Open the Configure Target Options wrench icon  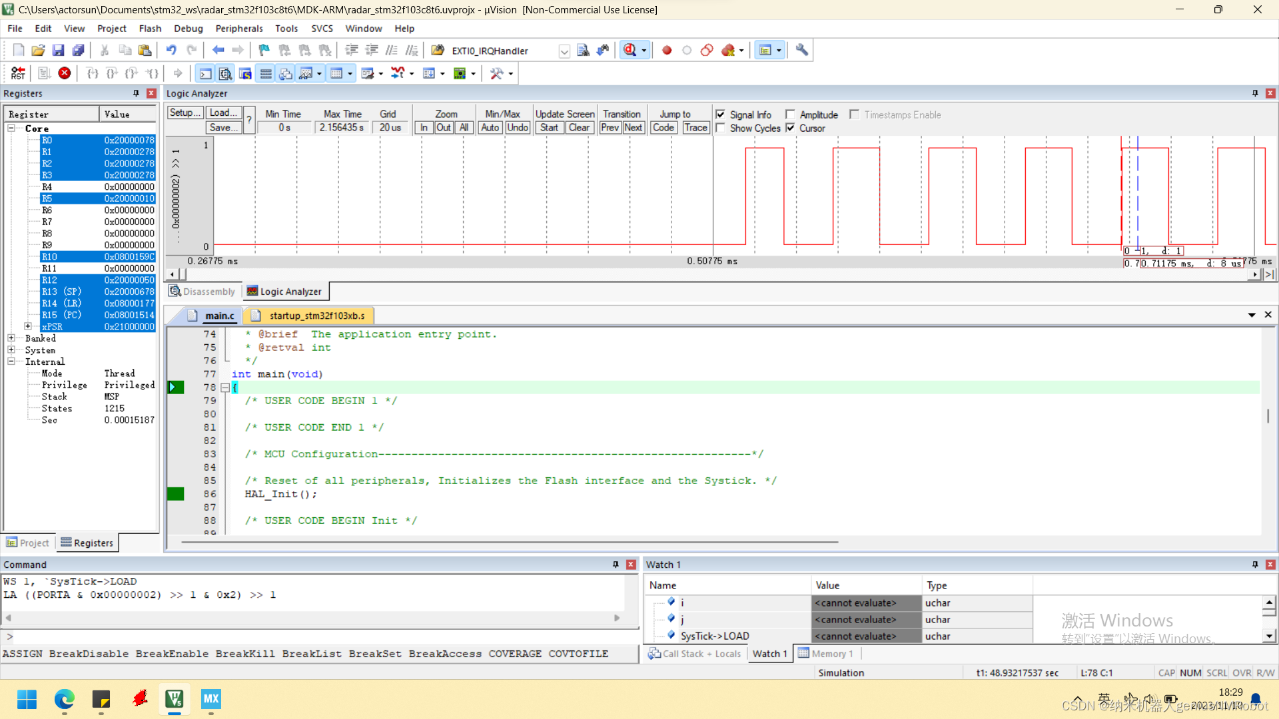[x=801, y=50]
